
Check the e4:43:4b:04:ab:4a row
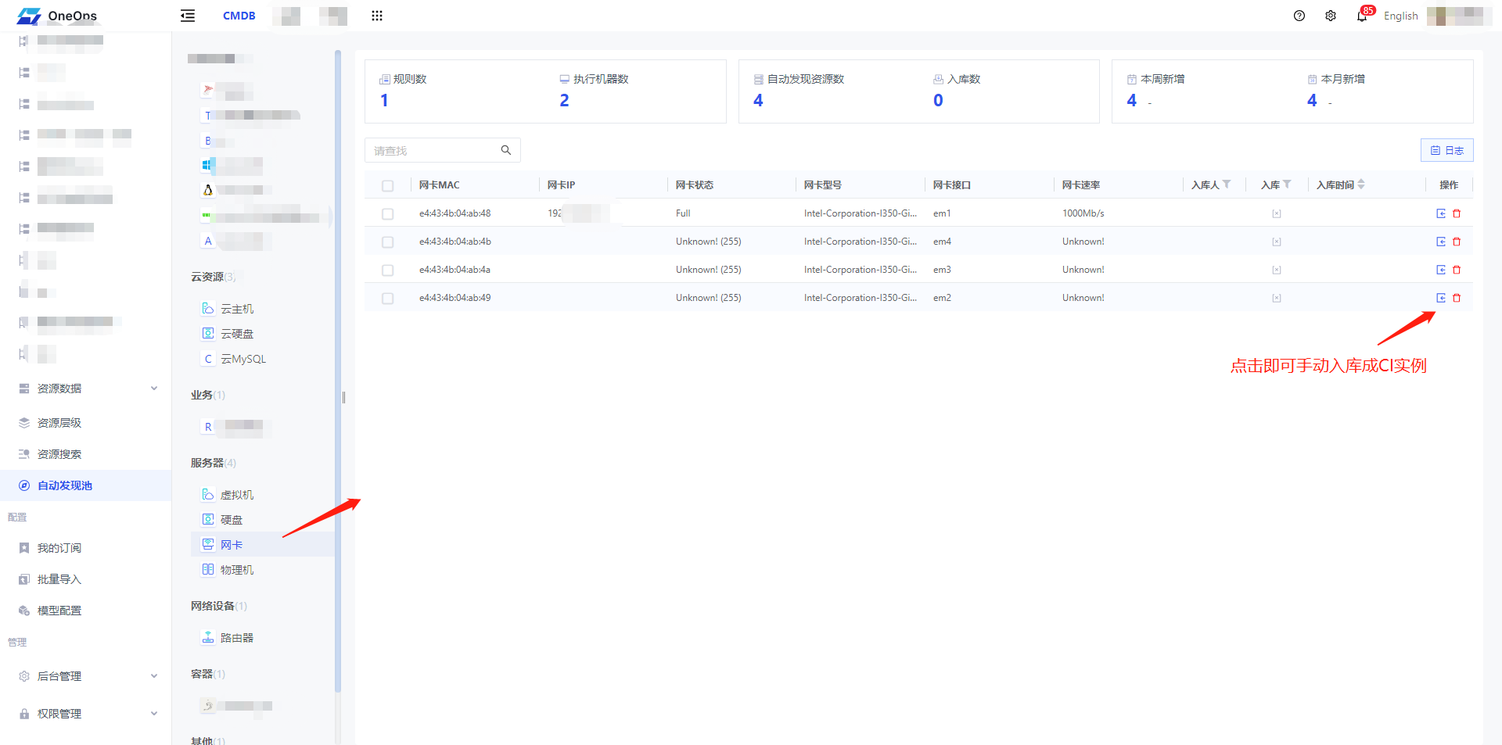388,270
